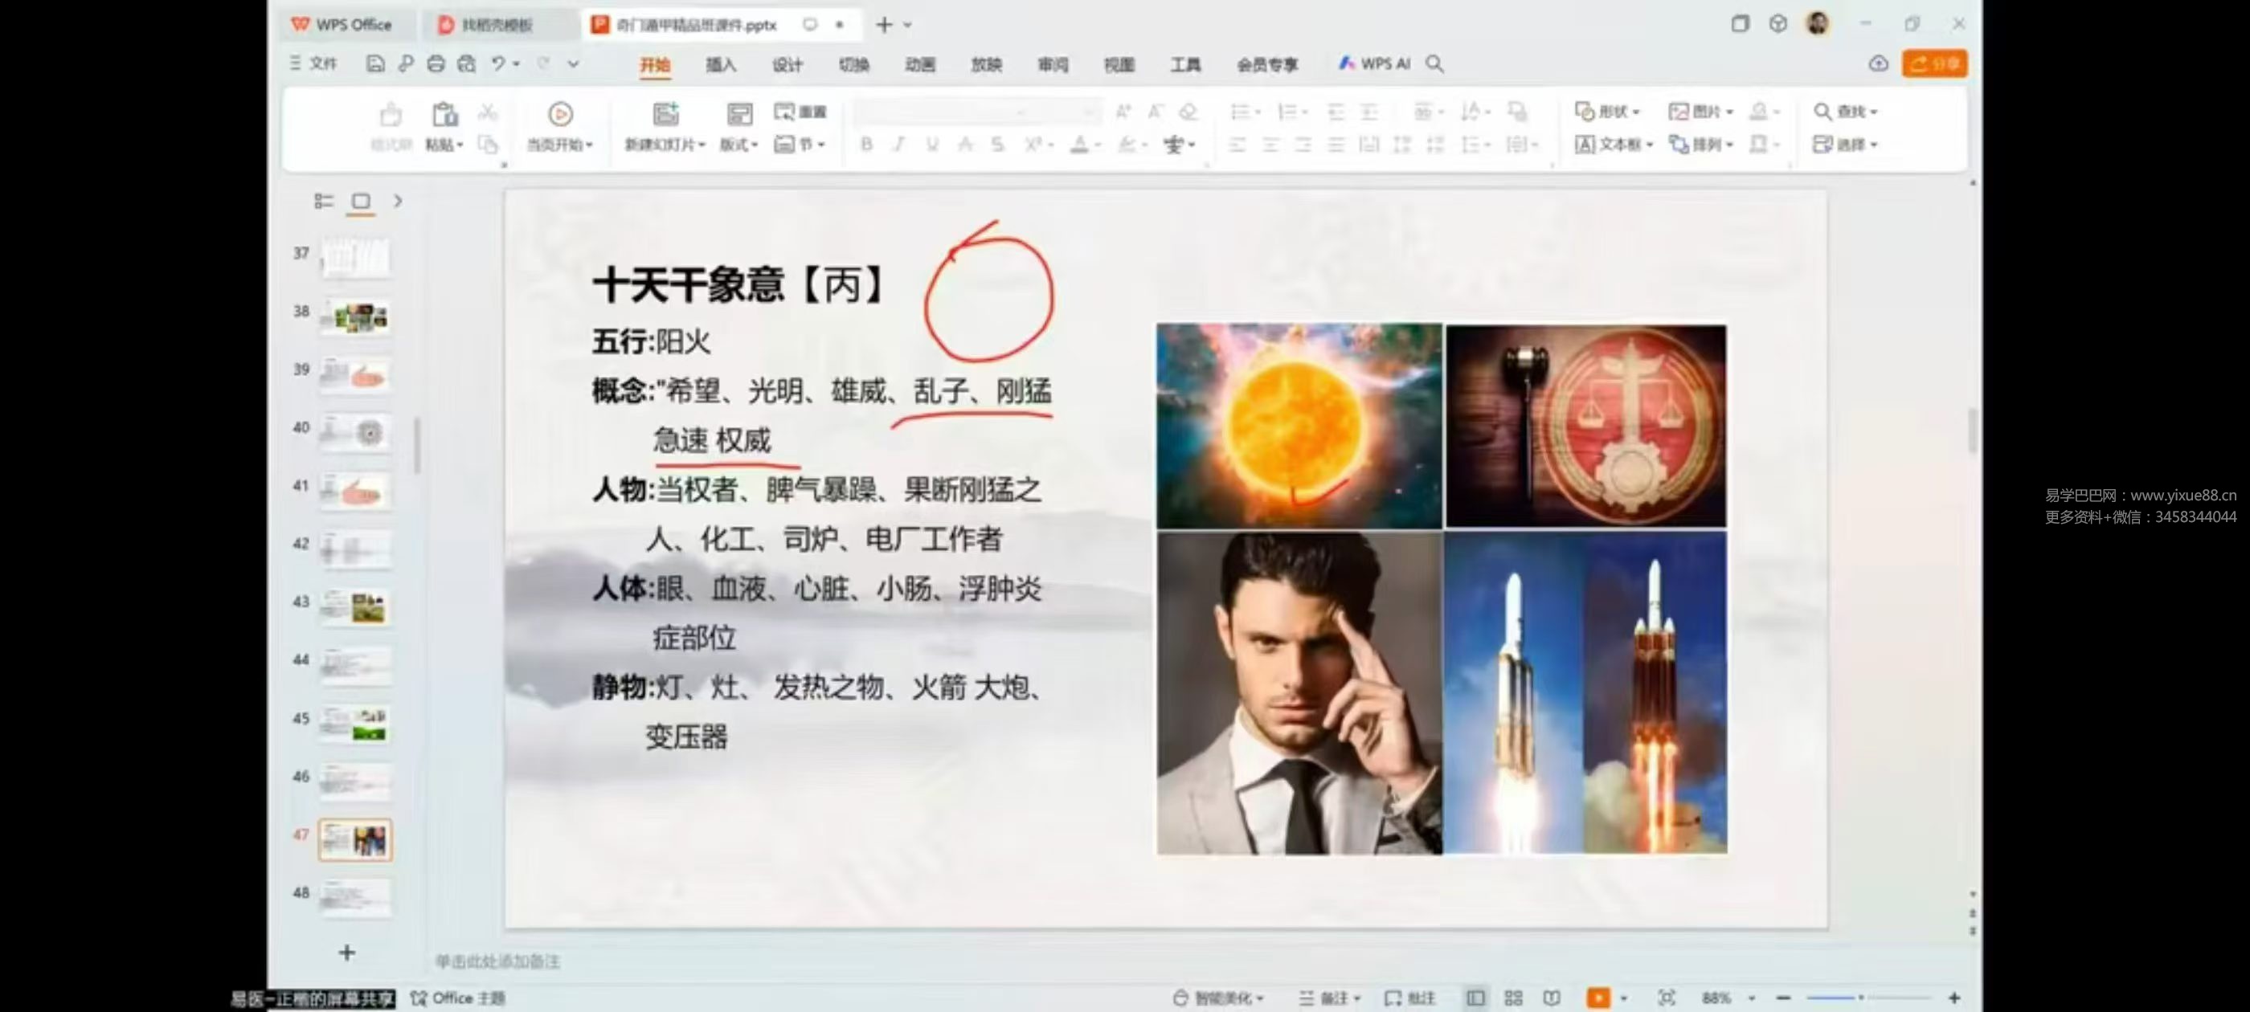Open the File menu button

point(313,63)
